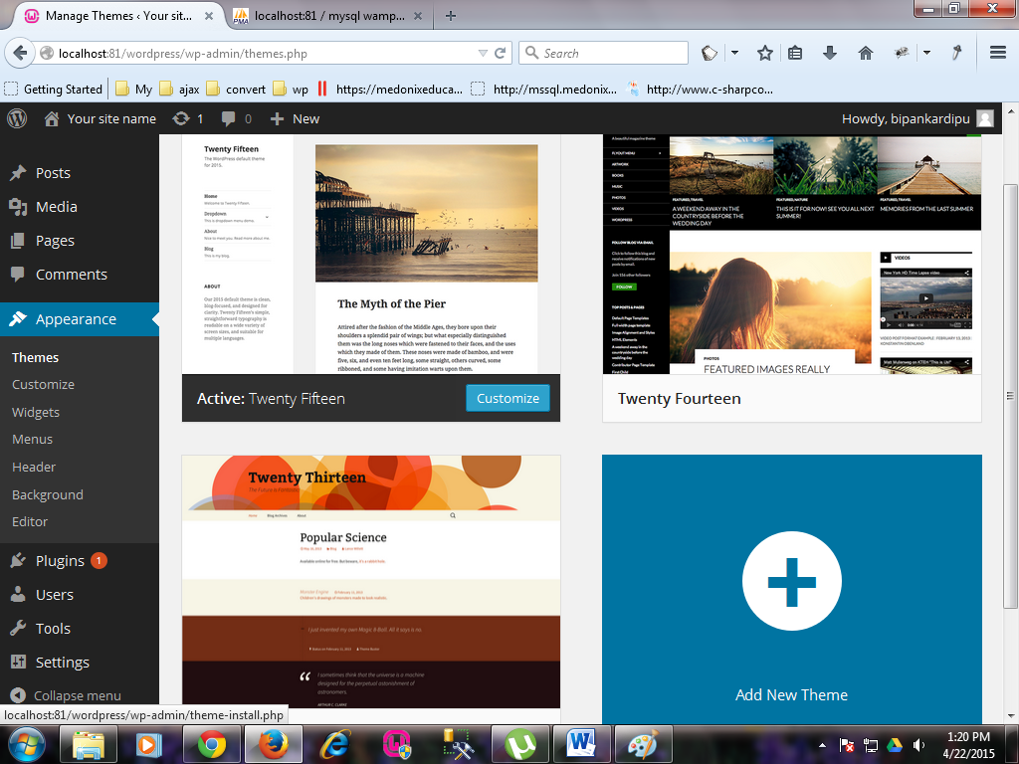Open Media in the sidebar

tap(56, 207)
